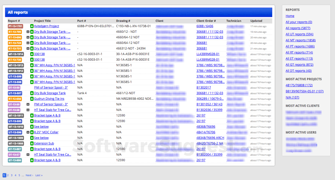The width and height of the screenshot is (335, 180).
Task: Click the Next pagination link
Action: coord(29,175)
